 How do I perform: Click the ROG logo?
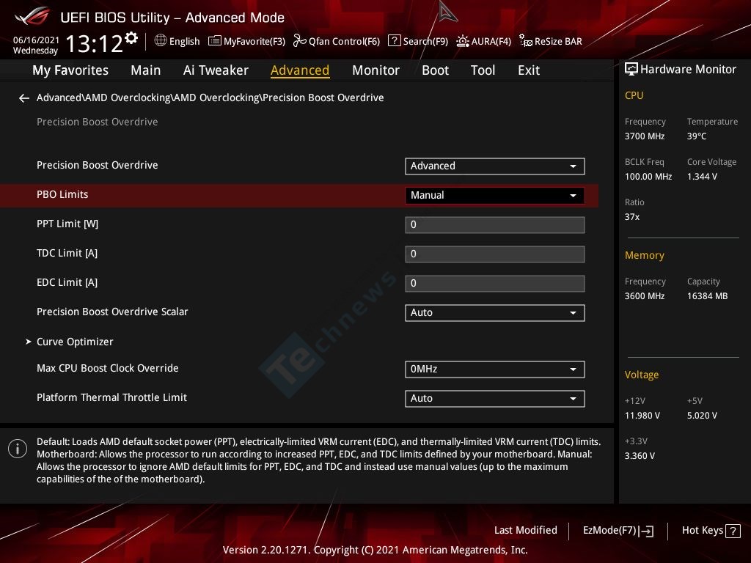coord(32,16)
